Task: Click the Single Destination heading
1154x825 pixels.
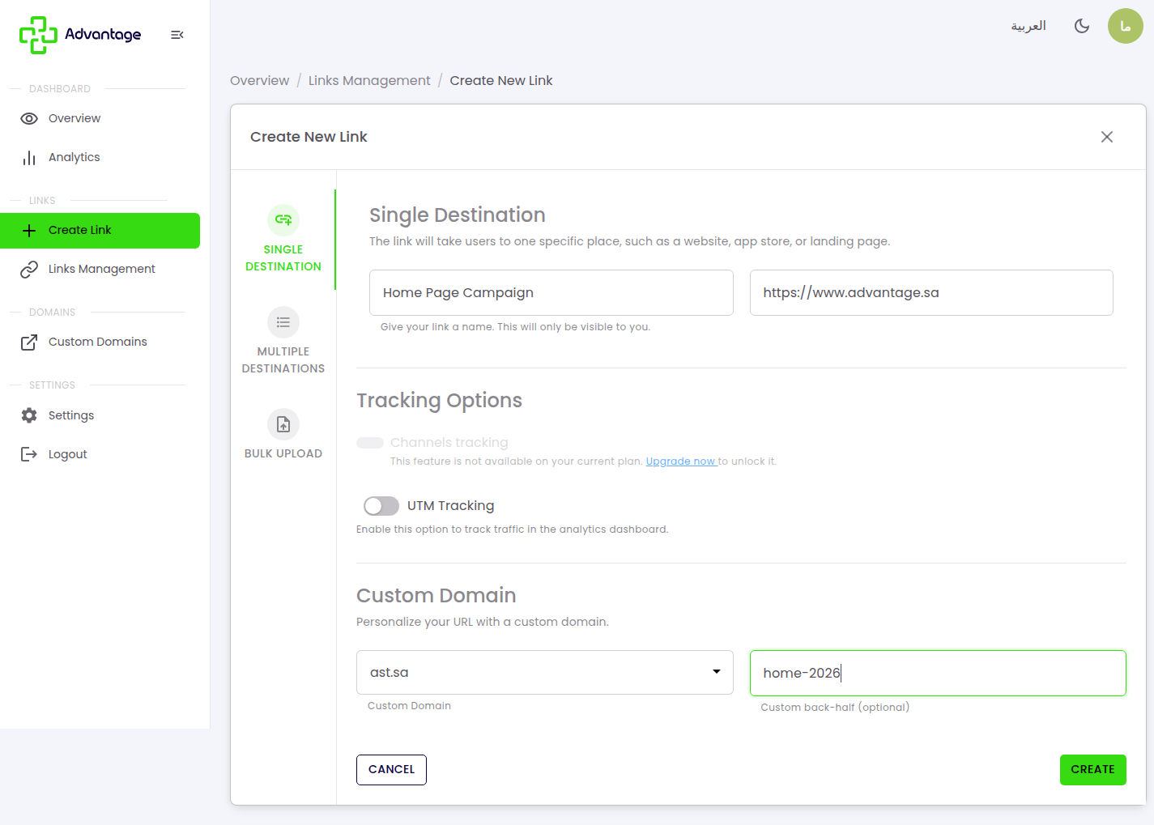Action: click(x=458, y=215)
